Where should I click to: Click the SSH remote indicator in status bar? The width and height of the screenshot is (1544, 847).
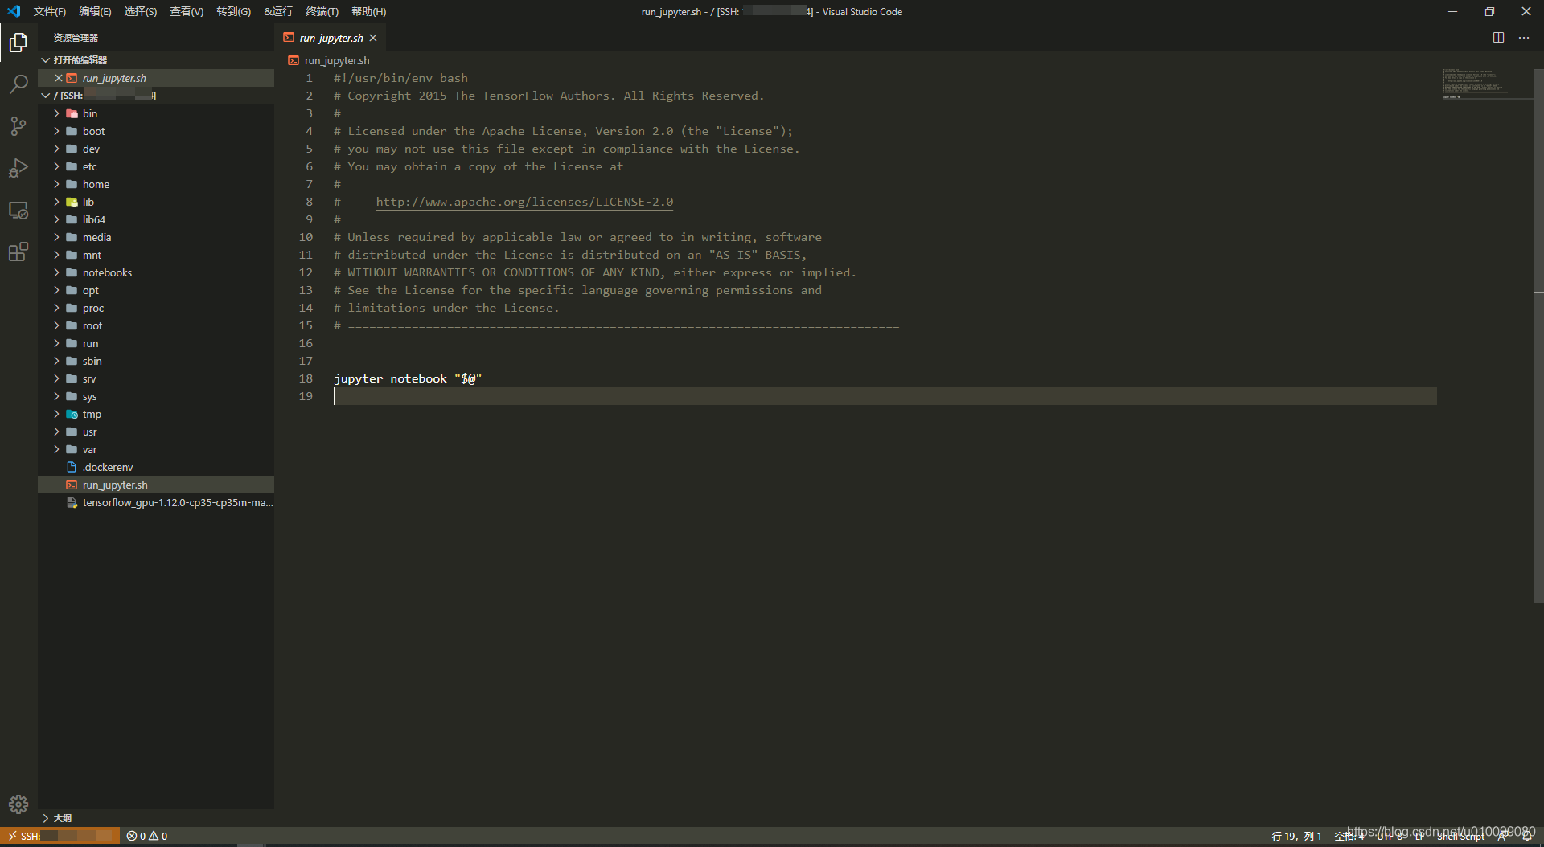coord(60,836)
